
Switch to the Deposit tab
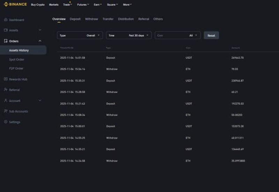(x=75, y=19)
